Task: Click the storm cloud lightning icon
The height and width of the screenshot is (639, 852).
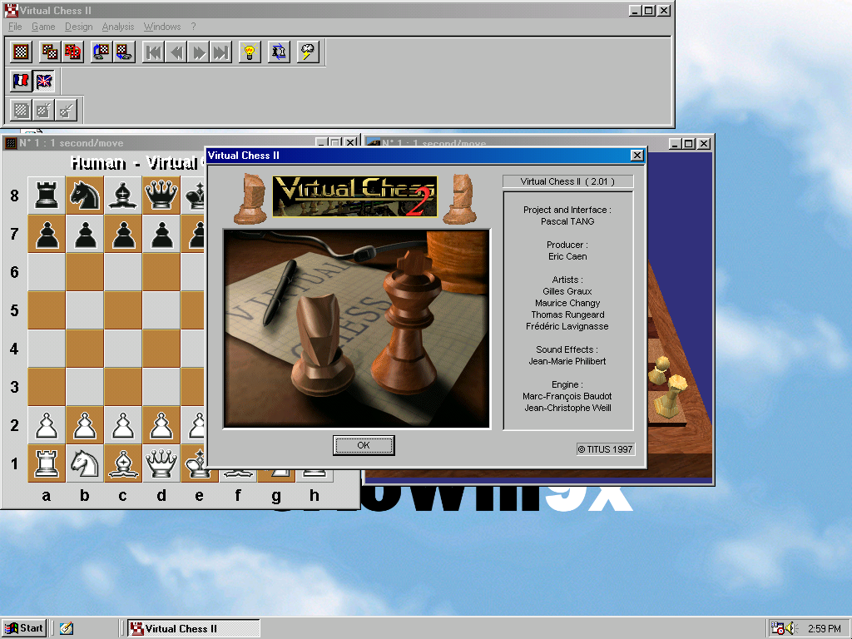Action: (308, 52)
